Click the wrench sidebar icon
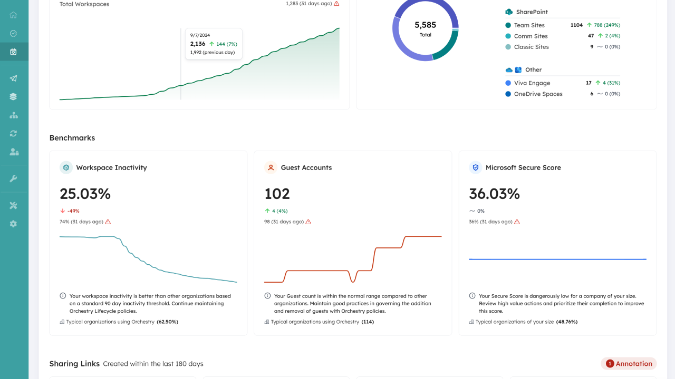Screen dimensions: 675x379 13,179
